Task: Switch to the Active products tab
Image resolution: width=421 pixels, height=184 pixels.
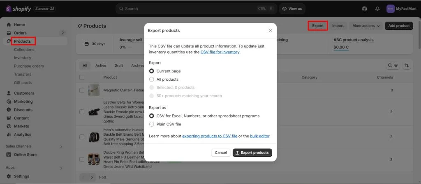Action: coord(101,66)
